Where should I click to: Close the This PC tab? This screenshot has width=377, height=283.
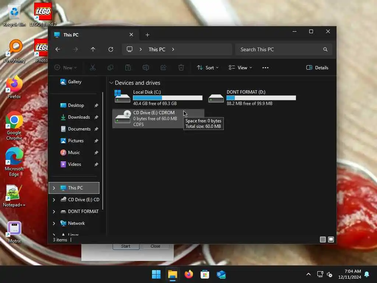[131, 35]
